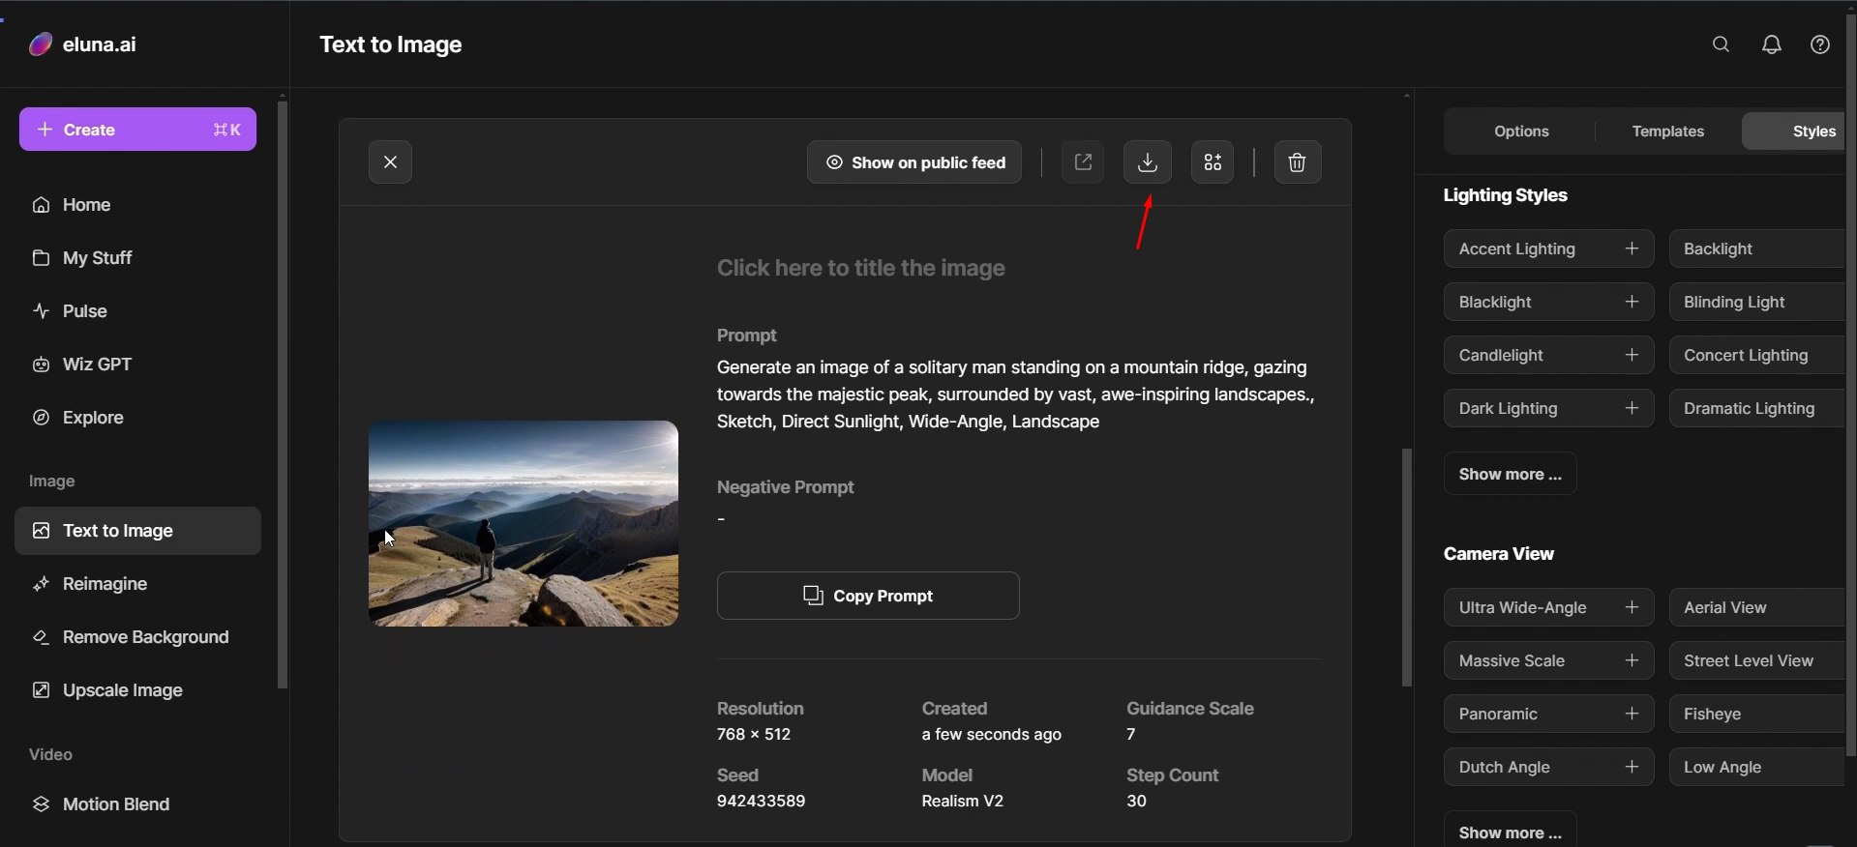Toggle Show on public feed
The height and width of the screenshot is (847, 1857).
tap(914, 162)
